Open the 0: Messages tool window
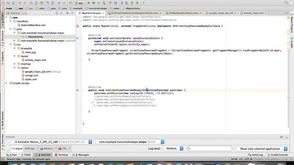Image resolution: width=294 pixels, height=165 pixels. (81, 155)
